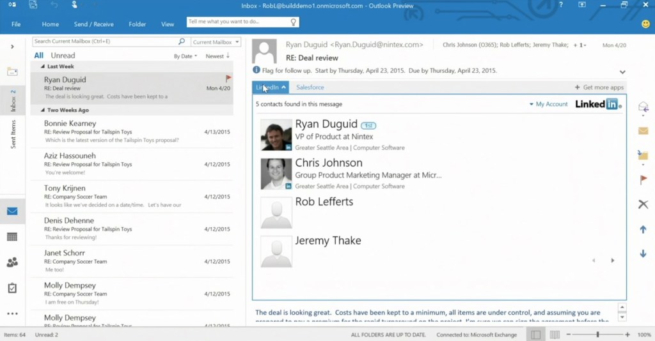Open the Tasks clipboard icon

(x=12, y=288)
